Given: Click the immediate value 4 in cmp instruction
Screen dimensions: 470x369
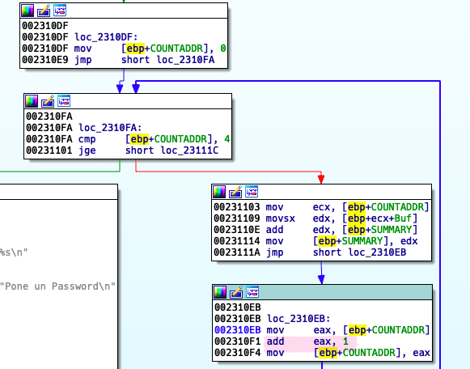Looking at the screenshot, I should click(x=227, y=139).
